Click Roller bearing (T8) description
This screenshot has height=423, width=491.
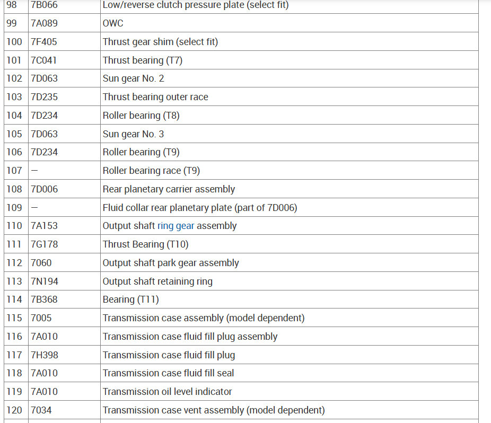[x=141, y=116]
